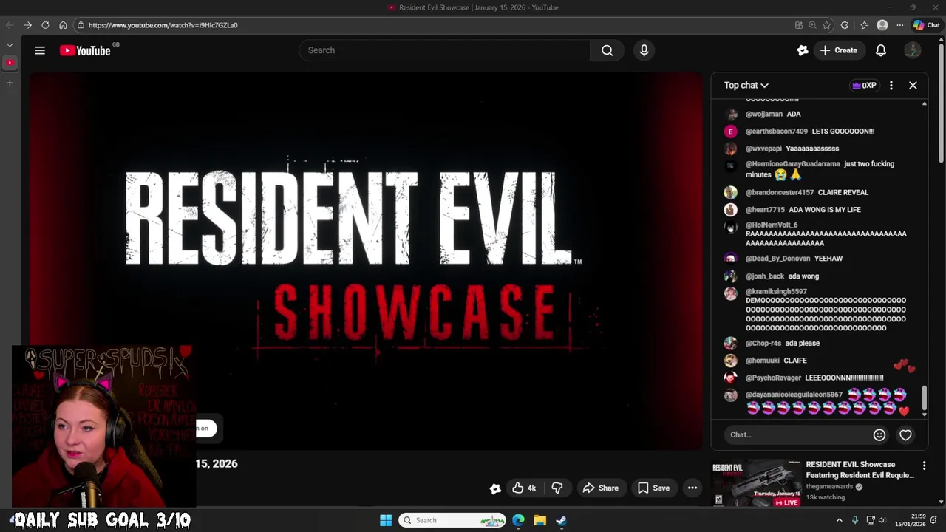The height and width of the screenshot is (532, 946).
Task: Dislike the video with thumbs down
Action: [557, 488]
